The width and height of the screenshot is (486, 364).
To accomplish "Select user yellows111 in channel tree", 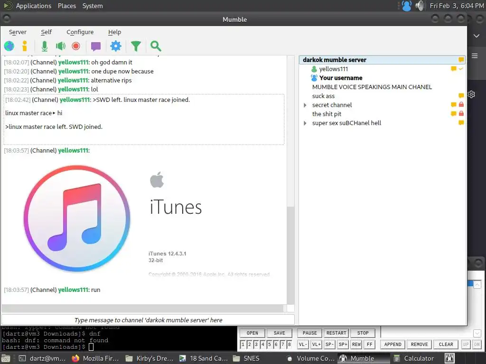I will pyautogui.click(x=334, y=69).
